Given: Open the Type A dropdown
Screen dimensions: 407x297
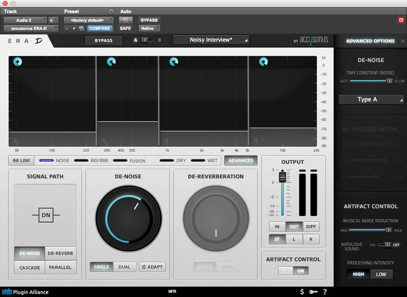Looking at the screenshot, I should 371,100.
